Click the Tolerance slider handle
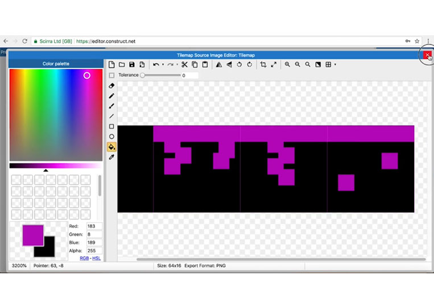 142,75
